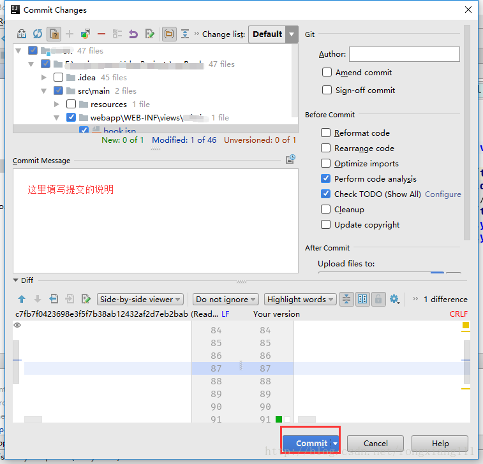Enable Rearrange code checkbox
Screen dimensions: 483x464
[325, 148]
